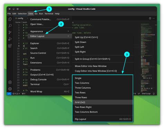Open the Manage gear icon
Screen dimensions: 164x129
coord(10,89)
